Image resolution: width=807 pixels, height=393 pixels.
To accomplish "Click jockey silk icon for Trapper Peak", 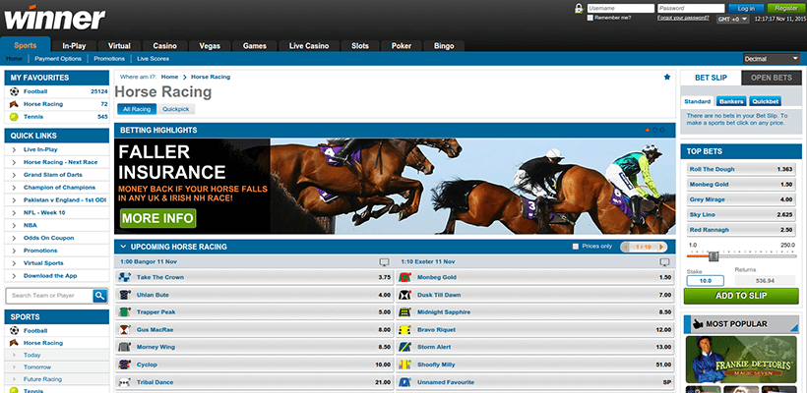I will tap(124, 311).
